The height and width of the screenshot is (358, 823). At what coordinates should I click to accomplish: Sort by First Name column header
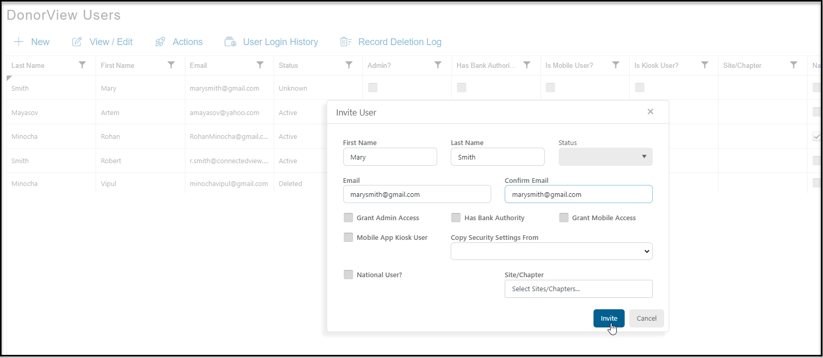pyautogui.click(x=117, y=66)
